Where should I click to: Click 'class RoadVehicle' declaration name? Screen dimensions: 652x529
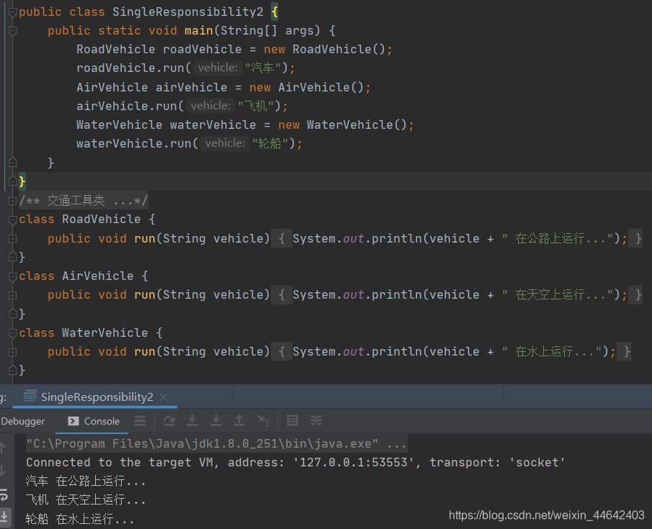tap(102, 220)
